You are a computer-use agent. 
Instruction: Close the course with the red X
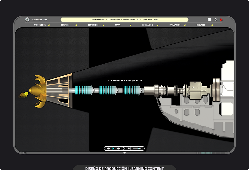tap(221, 20)
